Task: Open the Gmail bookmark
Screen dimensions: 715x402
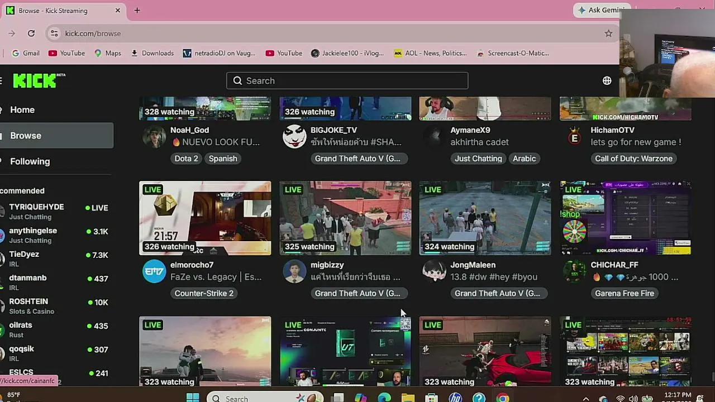Action: point(26,53)
